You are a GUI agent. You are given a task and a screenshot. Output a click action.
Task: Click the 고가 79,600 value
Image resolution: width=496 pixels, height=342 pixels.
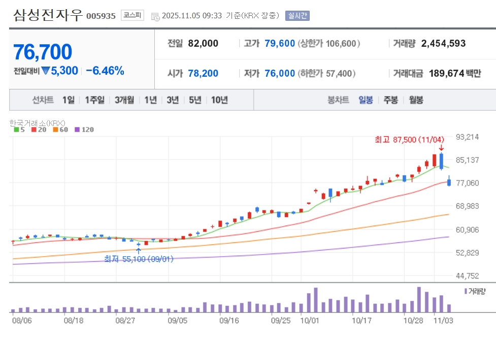pyautogui.click(x=280, y=44)
